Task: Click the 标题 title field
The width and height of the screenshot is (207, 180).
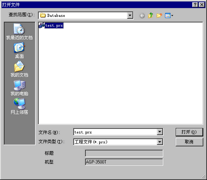Action: (x=124, y=153)
